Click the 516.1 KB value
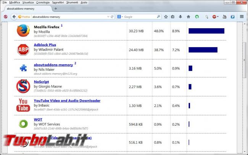The image size is (248, 155). pos(136,142)
